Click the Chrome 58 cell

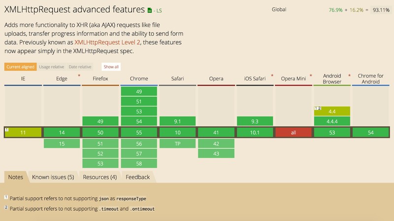[x=139, y=164]
